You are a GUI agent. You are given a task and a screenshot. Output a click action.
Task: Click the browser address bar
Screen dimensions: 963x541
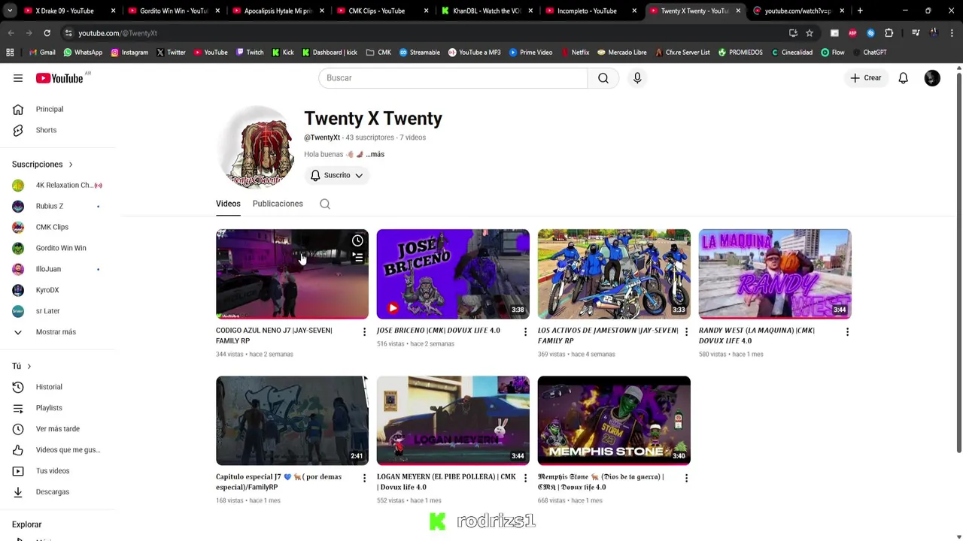coord(421,33)
